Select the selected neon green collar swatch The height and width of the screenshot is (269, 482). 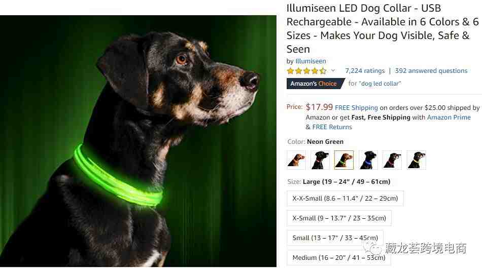[x=344, y=160]
